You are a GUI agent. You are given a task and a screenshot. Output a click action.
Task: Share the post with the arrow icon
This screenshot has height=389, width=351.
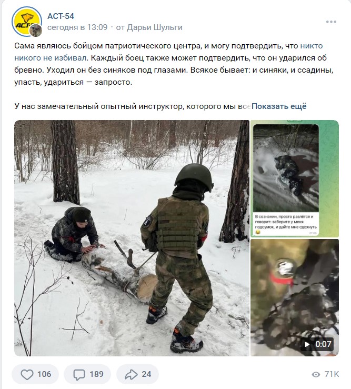[x=131, y=374]
